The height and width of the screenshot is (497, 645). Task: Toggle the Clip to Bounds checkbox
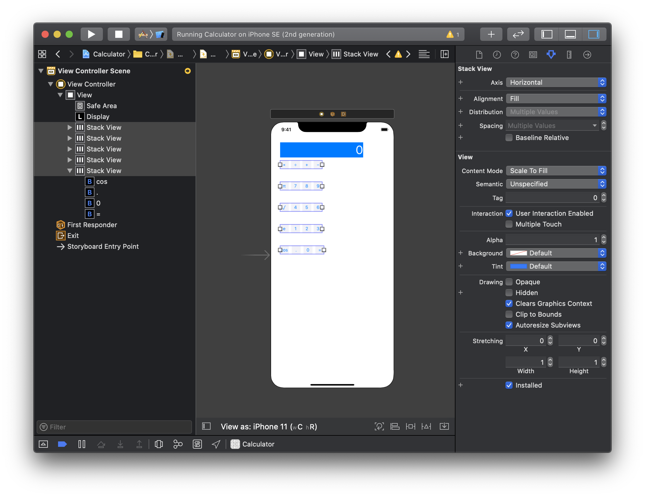coord(509,314)
